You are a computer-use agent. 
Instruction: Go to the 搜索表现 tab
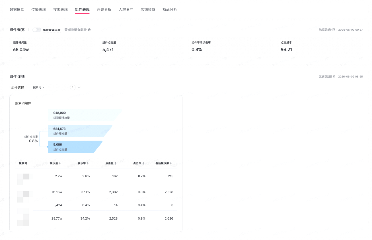click(60, 9)
